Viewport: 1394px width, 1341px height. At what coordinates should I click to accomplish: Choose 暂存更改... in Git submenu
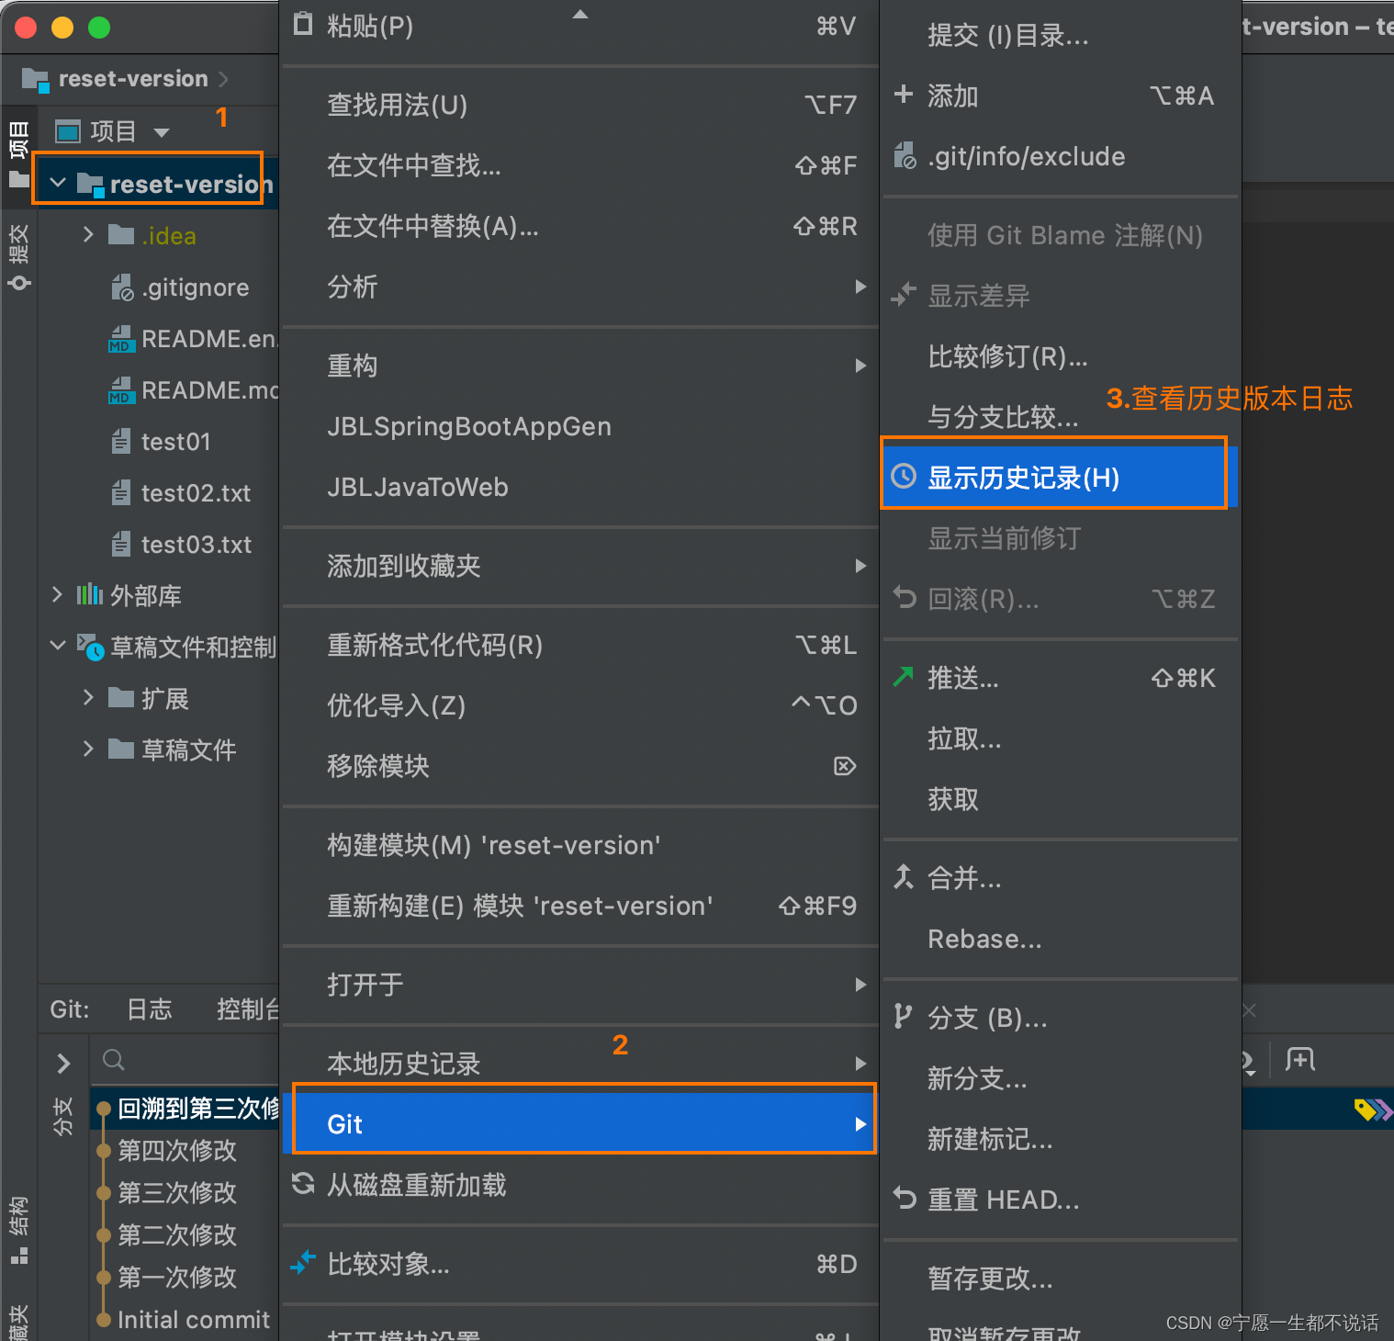click(1061, 1279)
